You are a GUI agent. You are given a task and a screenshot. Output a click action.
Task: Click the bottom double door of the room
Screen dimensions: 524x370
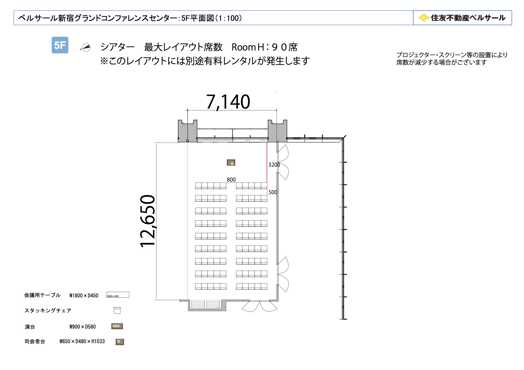[x=259, y=306]
